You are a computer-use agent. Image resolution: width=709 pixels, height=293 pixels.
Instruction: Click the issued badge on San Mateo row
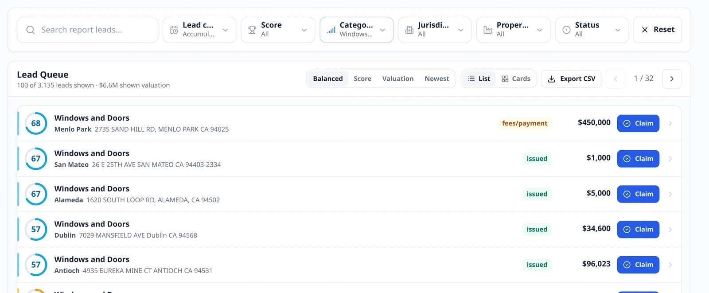(537, 159)
